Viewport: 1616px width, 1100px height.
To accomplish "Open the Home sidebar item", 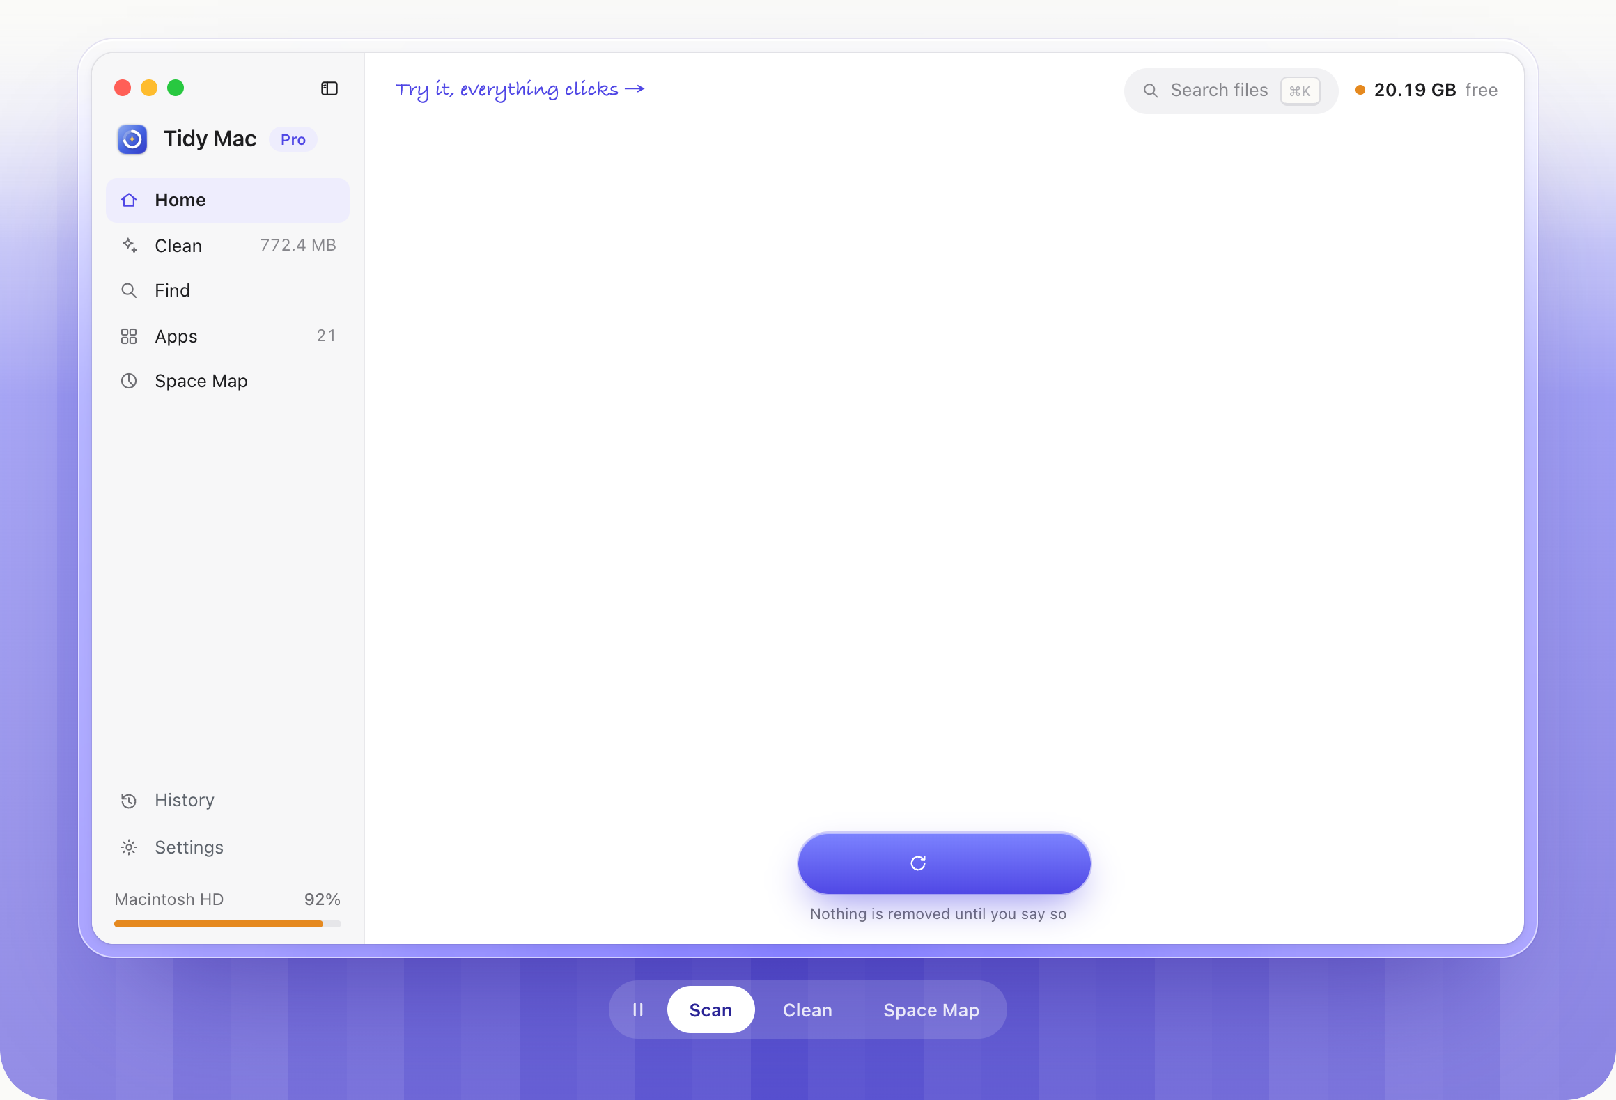I will point(228,201).
